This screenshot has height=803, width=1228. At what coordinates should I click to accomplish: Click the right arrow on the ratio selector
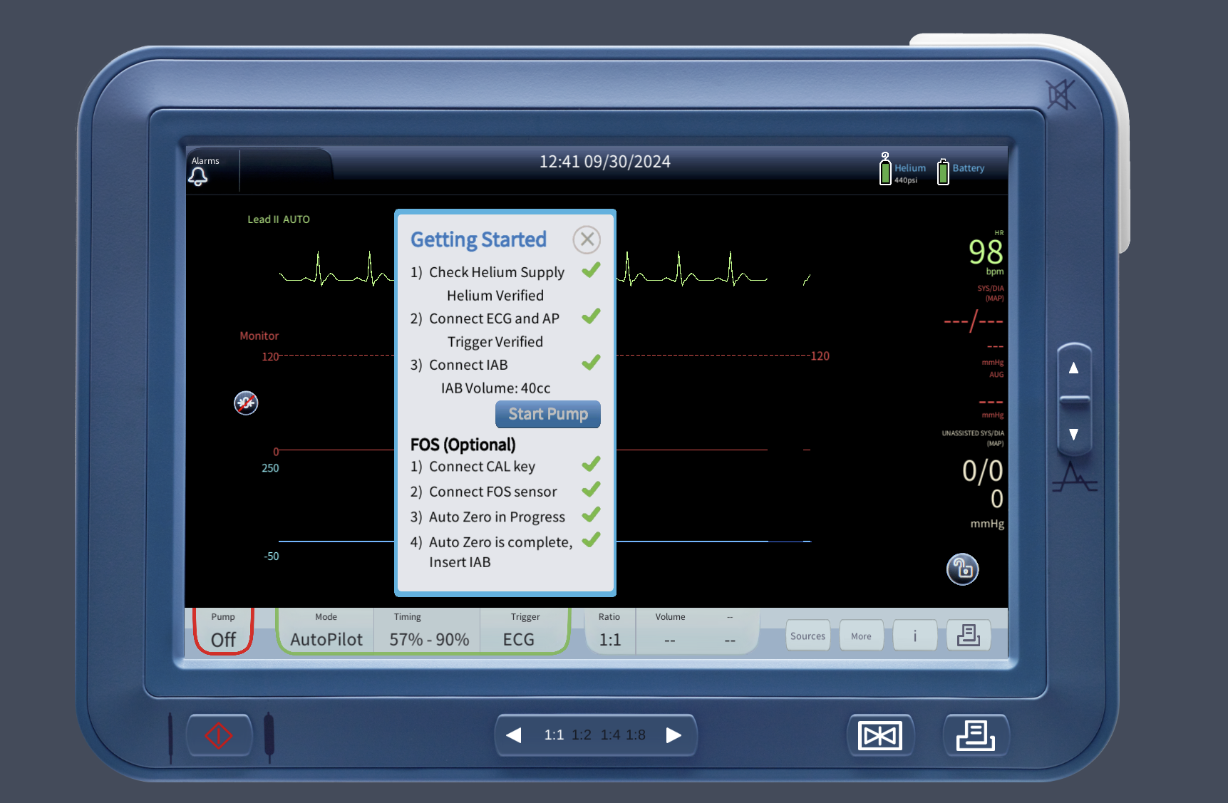tap(673, 735)
